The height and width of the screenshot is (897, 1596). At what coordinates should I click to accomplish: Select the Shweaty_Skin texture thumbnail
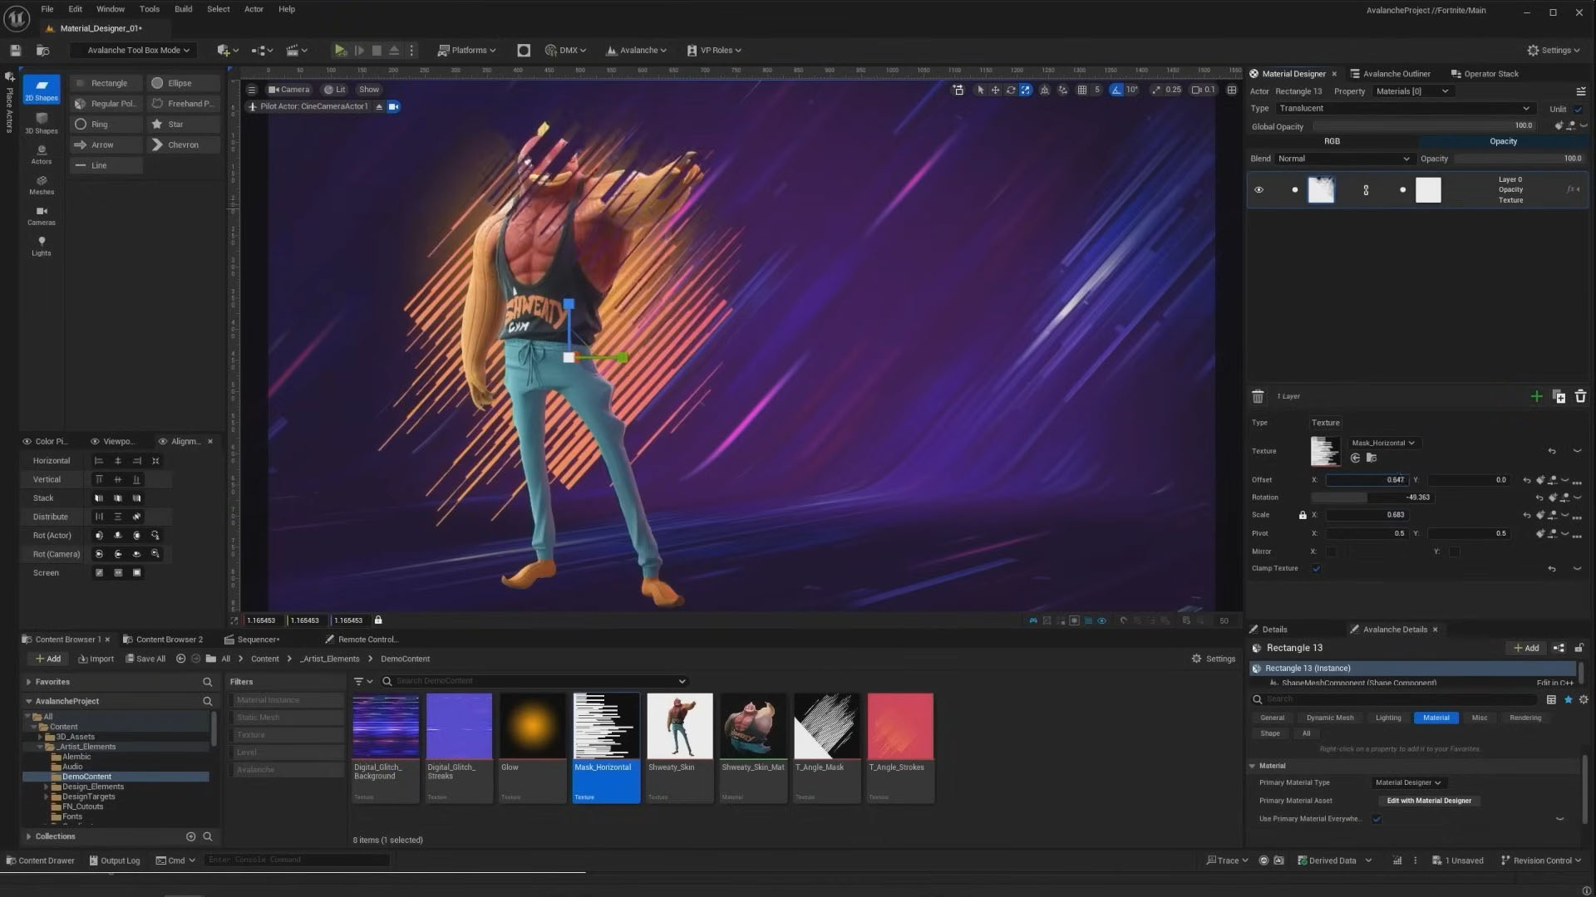pyautogui.click(x=679, y=727)
